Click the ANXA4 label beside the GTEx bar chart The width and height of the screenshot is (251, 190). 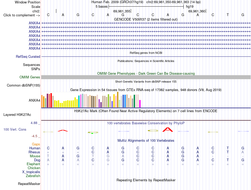[34, 101]
